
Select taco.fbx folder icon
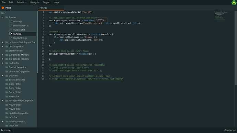[x=7, y=117]
